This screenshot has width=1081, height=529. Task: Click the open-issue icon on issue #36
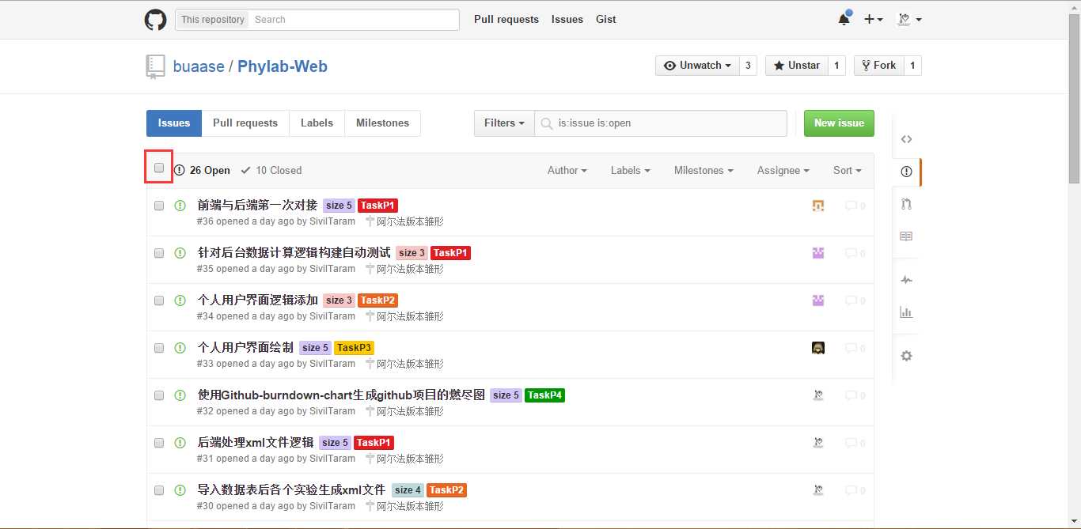click(x=180, y=206)
